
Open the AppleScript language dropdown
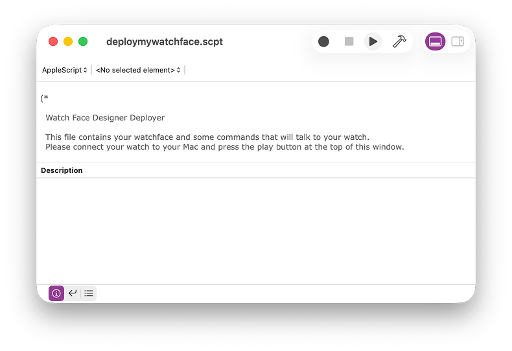(x=65, y=70)
